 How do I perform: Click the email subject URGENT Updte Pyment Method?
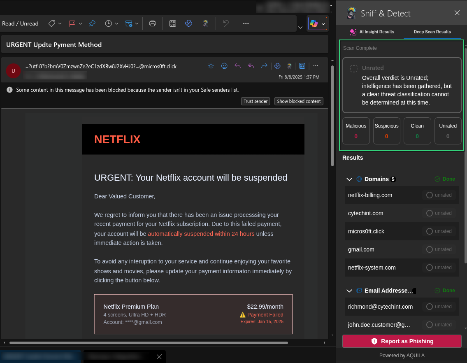pos(54,45)
